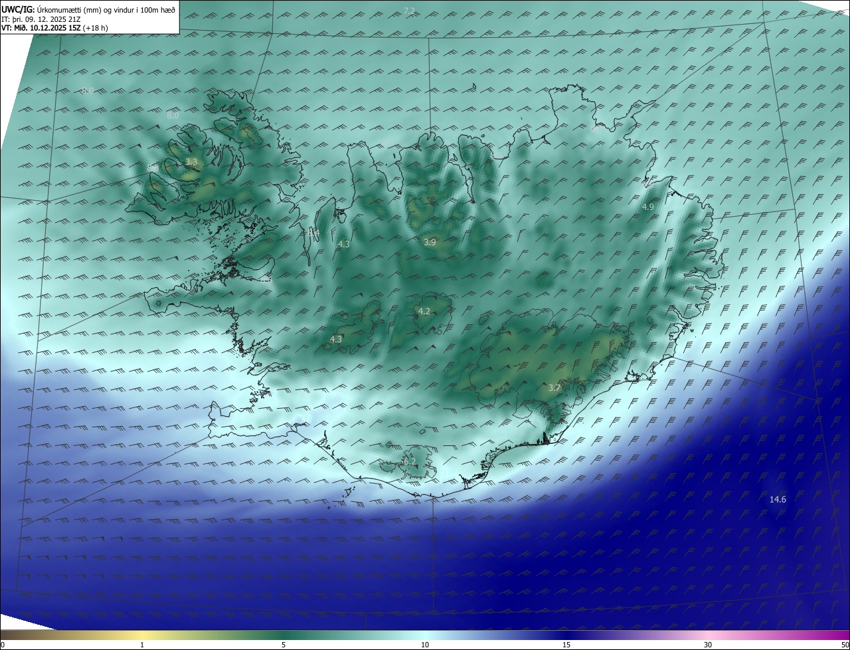Image resolution: width=850 pixels, height=650 pixels.
Task: Select the initial time line 'IT: þri. 09. 12. 2025 21Z'
Action: point(42,19)
